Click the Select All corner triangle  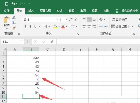[x=4, y=49]
